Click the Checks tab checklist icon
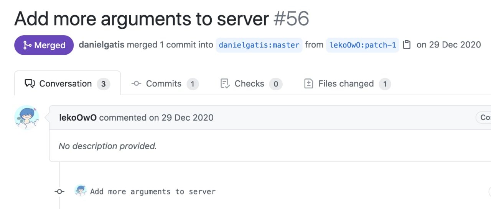The image size is (491, 209). pos(225,83)
